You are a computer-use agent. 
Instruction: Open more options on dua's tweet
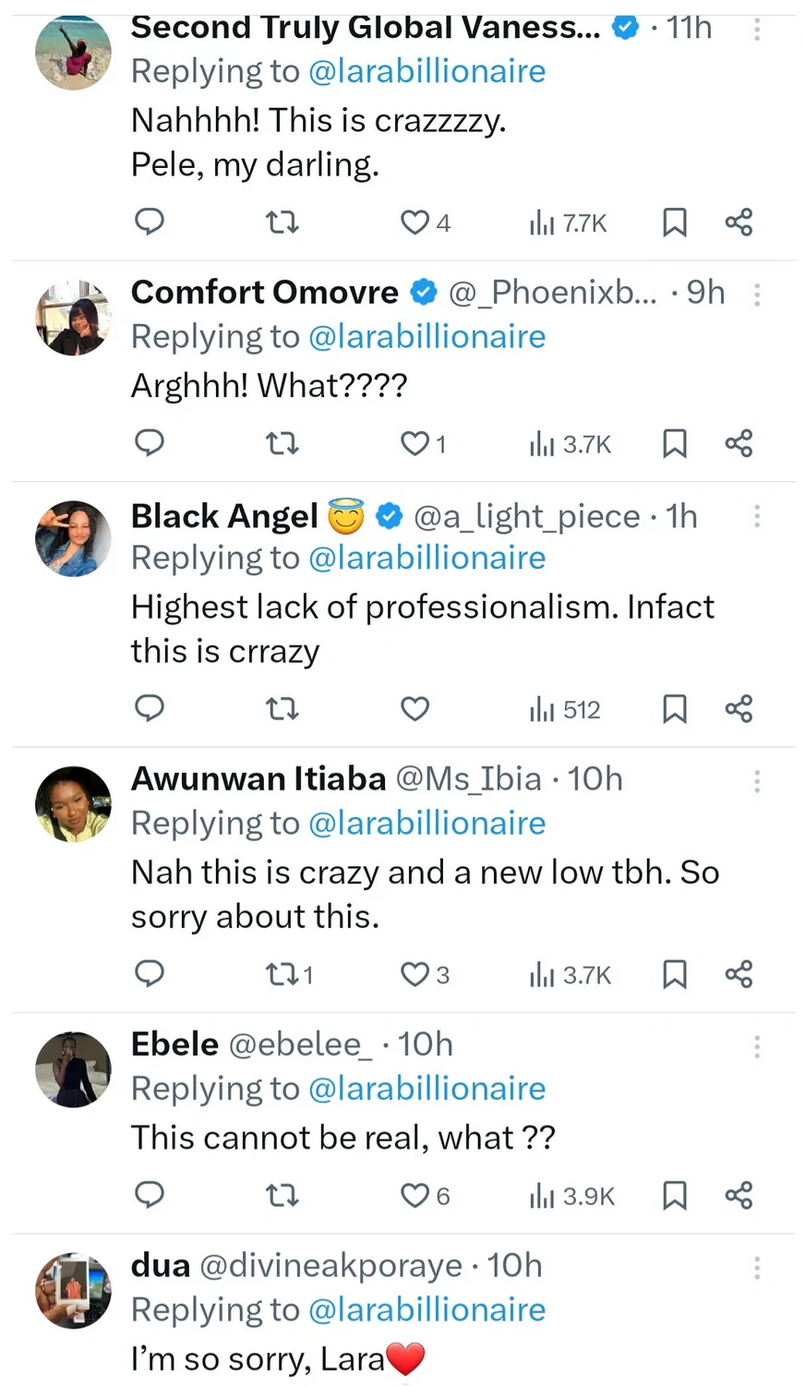pos(757,1267)
